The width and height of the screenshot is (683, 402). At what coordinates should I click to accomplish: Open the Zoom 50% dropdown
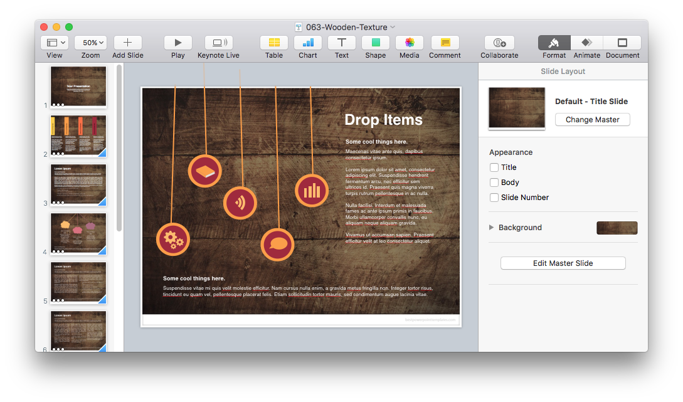pyautogui.click(x=90, y=43)
